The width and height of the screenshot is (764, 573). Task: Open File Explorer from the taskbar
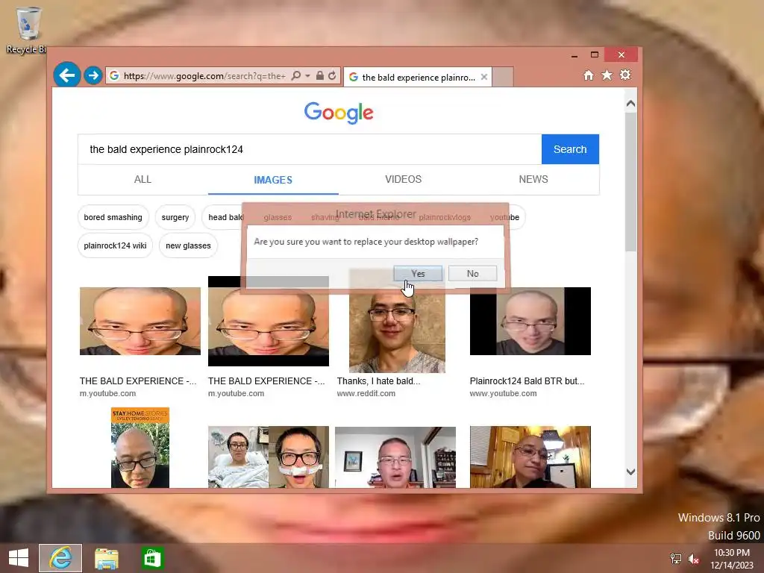click(x=106, y=558)
